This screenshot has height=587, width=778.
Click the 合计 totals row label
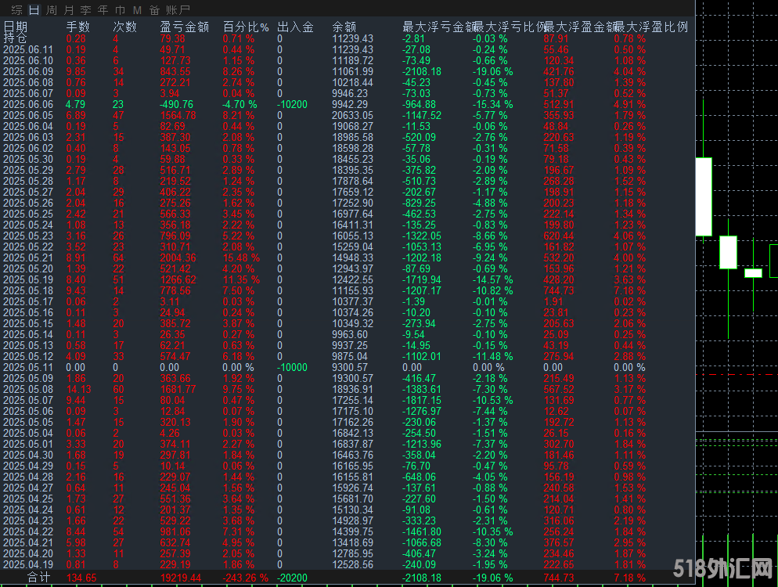pyautogui.click(x=40, y=578)
